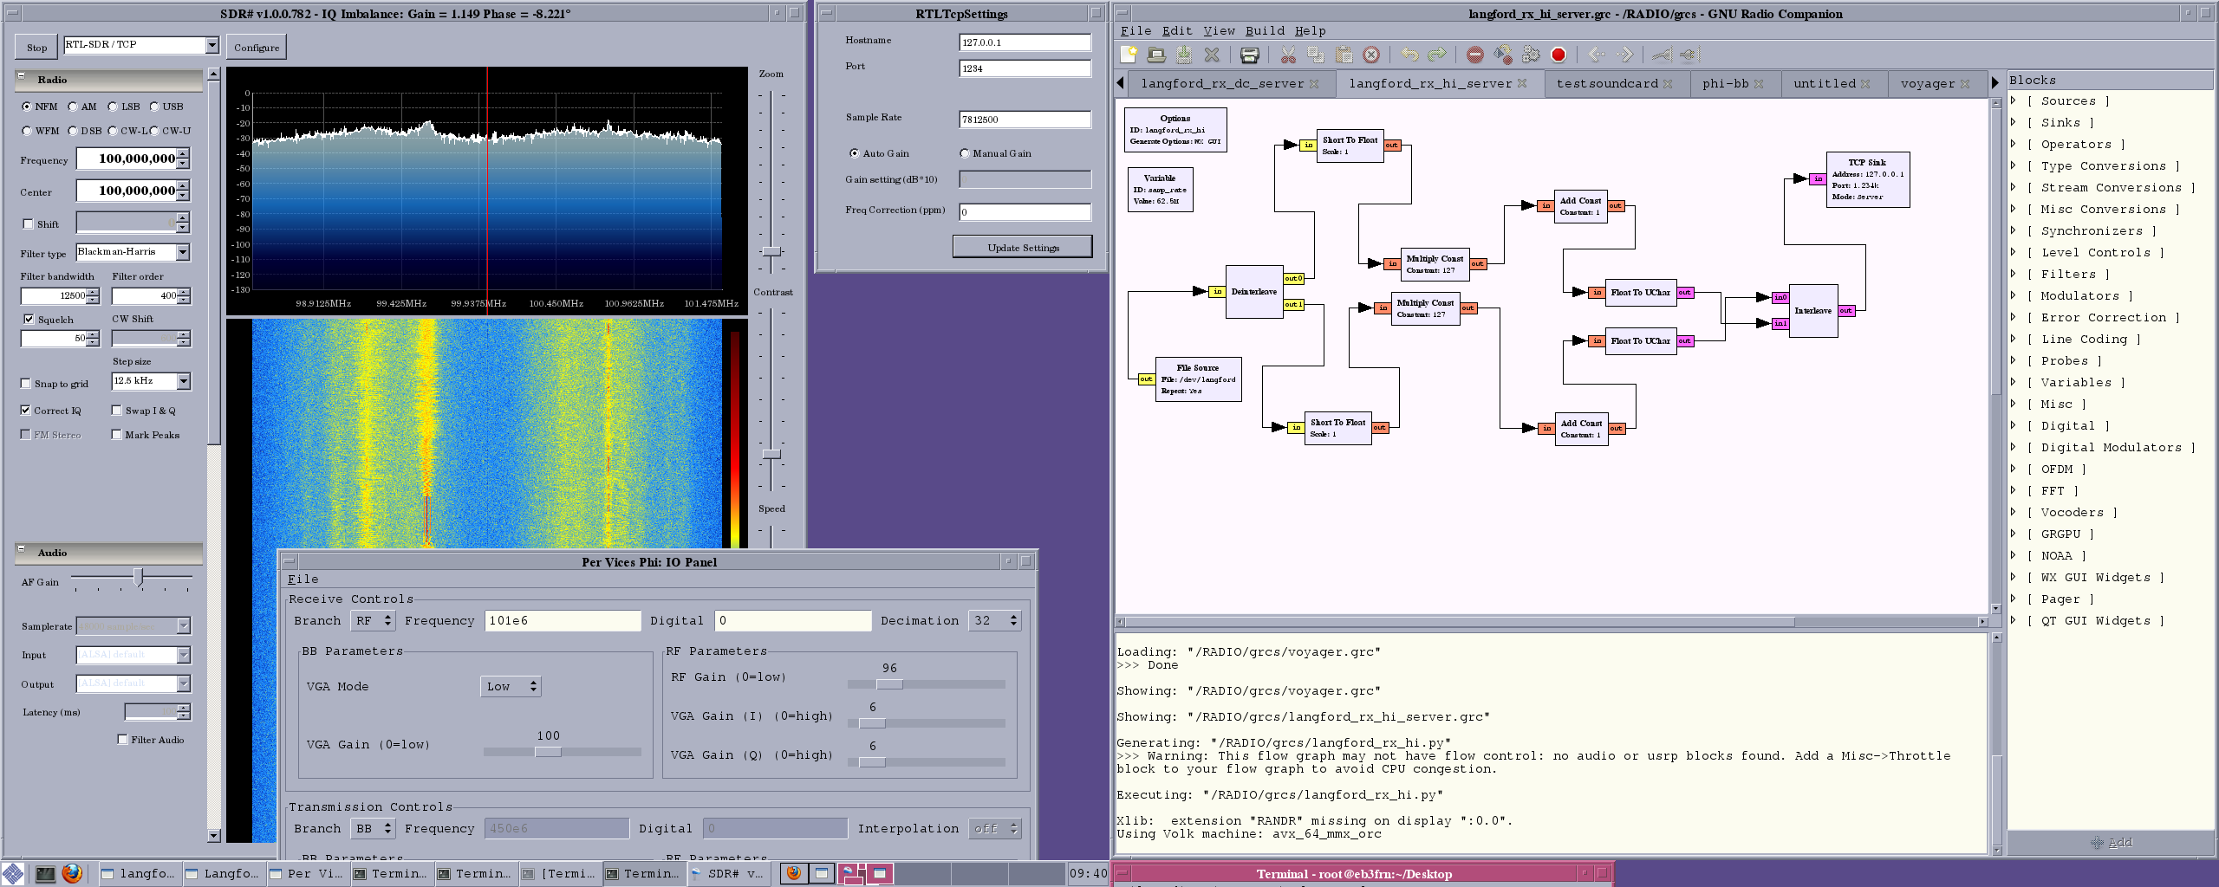This screenshot has height=887, width=2219.
Task: Enable the Snap to grid checkbox
Action: 26,383
